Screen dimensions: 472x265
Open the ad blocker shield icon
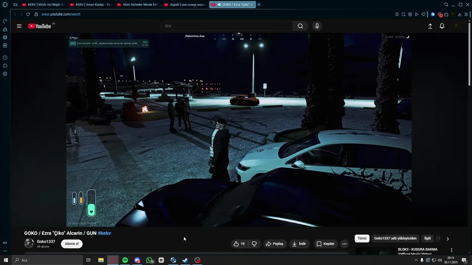click(410, 14)
